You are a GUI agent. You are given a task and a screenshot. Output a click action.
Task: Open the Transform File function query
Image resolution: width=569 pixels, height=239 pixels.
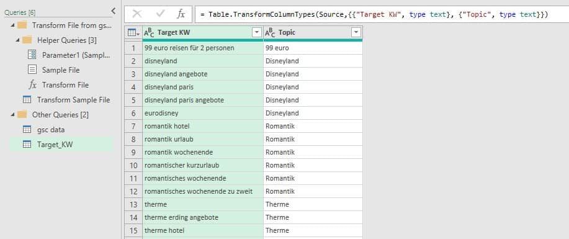65,85
